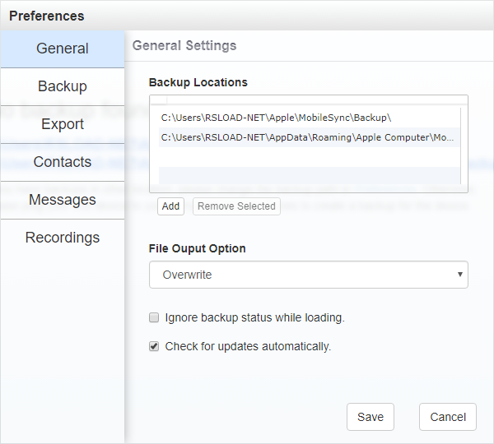Show the Recordings settings tab
The image size is (494, 444).
click(x=63, y=238)
